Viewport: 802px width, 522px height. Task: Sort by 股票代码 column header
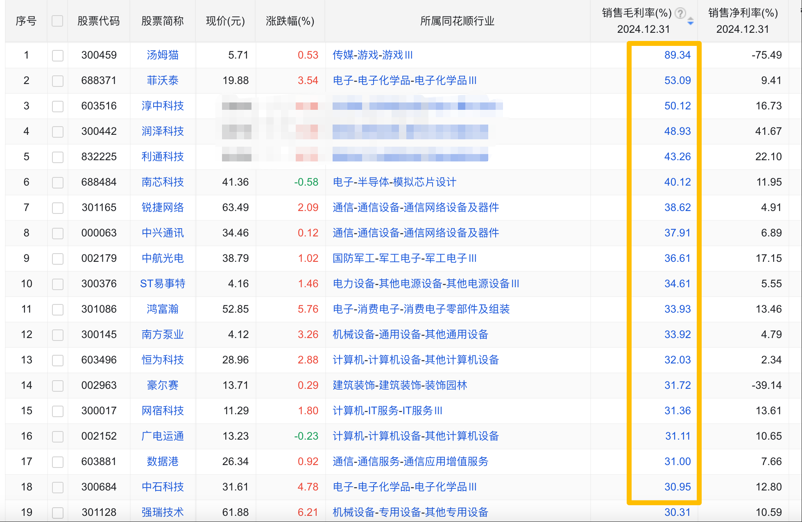click(x=99, y=21)
